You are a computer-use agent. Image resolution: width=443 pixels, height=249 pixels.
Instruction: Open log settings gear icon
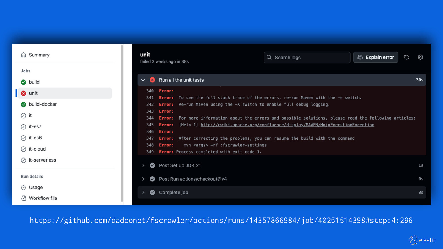tap(420, 57)
